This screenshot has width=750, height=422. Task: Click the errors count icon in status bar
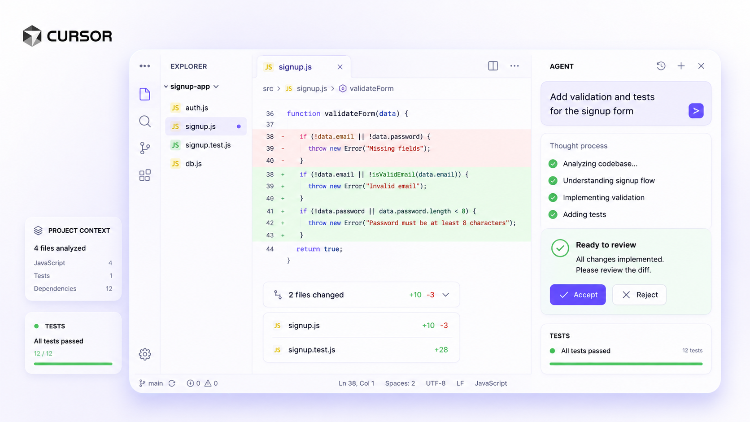pyautogui.click(x=190, y=383)
